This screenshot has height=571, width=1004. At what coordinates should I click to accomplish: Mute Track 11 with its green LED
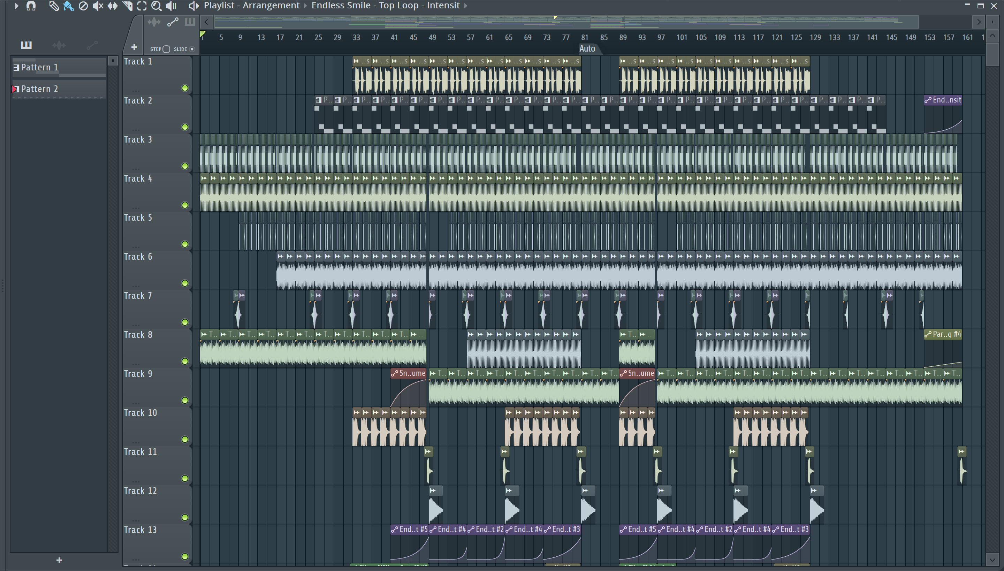[185, 478]
